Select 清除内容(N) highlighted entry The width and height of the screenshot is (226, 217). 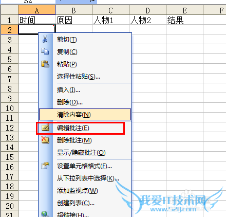point(85,115)
